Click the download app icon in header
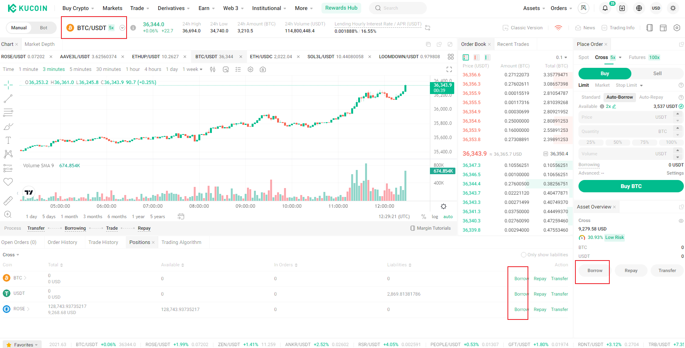 [x=622, y=8]
